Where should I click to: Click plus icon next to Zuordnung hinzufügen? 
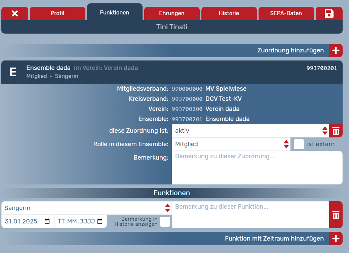click(336, 50)
